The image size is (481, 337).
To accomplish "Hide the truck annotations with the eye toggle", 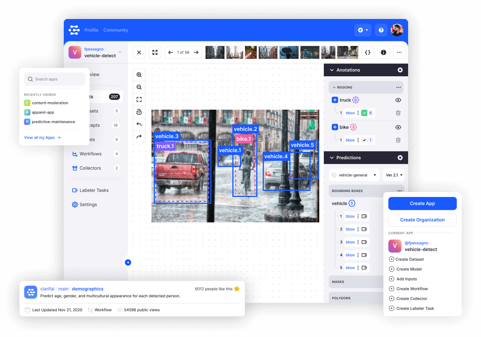I will pos(398,100).
